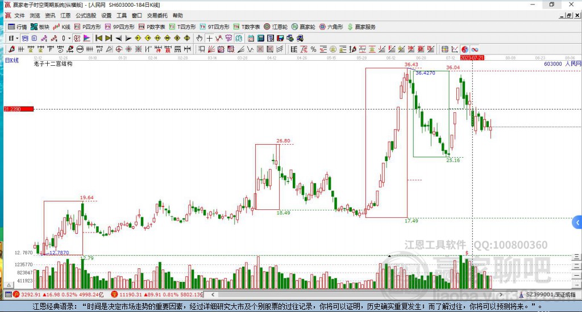
Task: Click the 赢家服务 dollar button
Action: (x=361, y=27)
